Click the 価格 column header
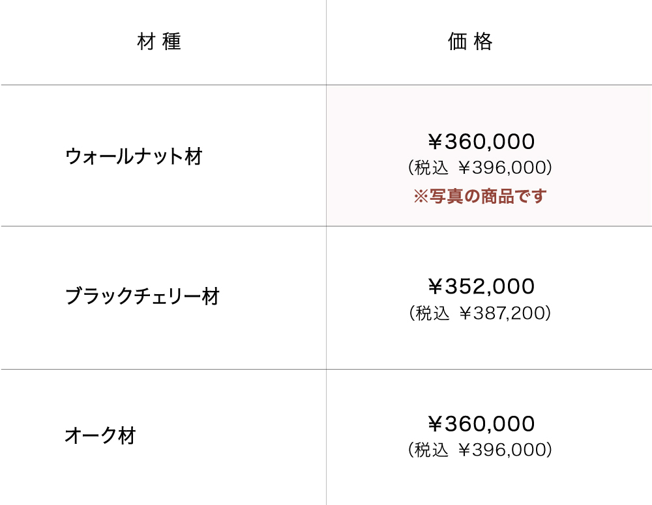Viewport: 652px width, 505px height. (x=470, y=42)
